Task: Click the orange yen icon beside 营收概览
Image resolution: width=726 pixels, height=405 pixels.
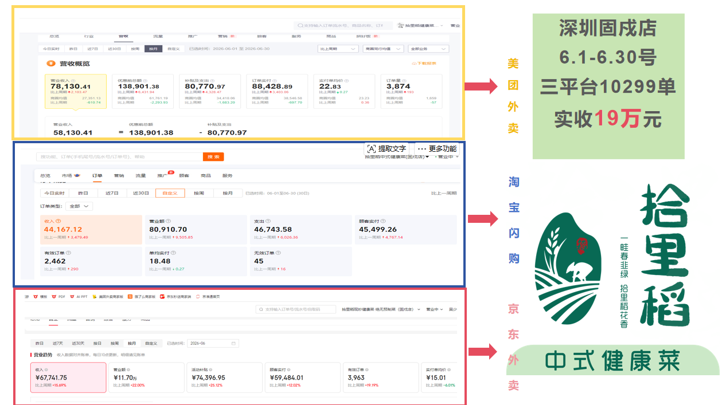Action: click(50, 64)
